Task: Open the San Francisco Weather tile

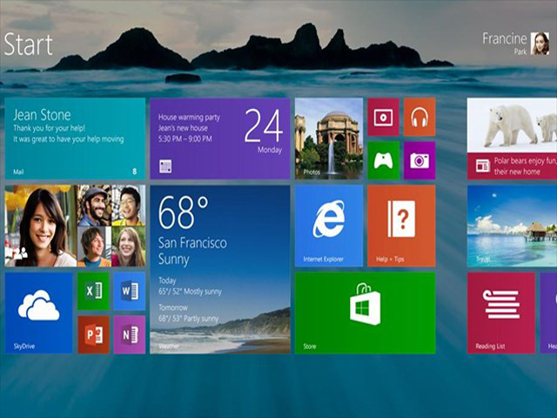Action: pyautogui.click(x=219, y=269)
